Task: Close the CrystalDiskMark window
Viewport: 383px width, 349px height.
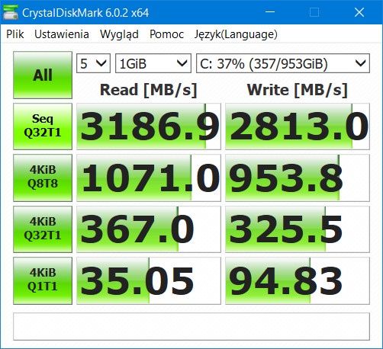Action: point(359,12)
